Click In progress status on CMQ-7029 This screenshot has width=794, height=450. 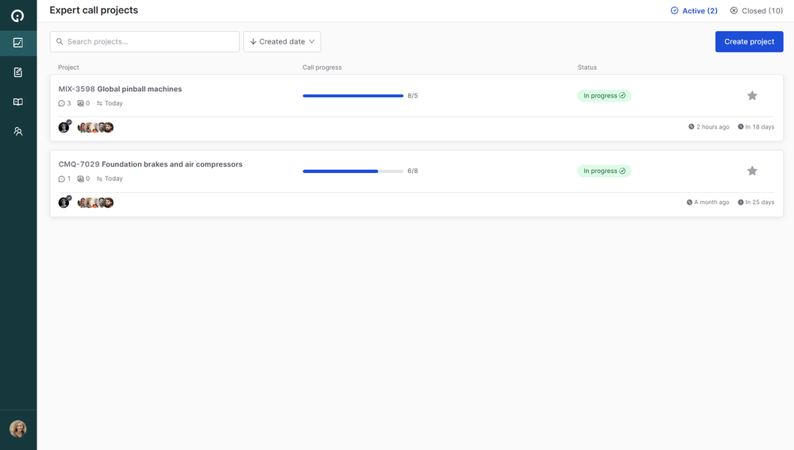tap(604, 171)
